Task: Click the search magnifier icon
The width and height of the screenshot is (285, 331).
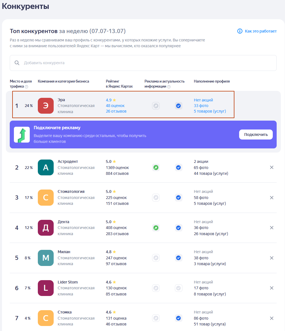Action: [17, 63]
